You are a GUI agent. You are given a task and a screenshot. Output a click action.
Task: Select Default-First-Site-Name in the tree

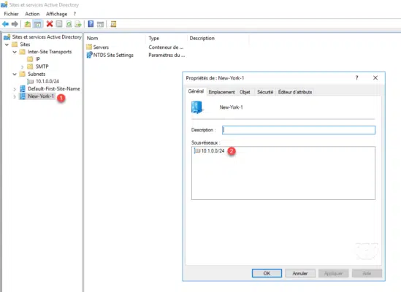coord(54,89)
